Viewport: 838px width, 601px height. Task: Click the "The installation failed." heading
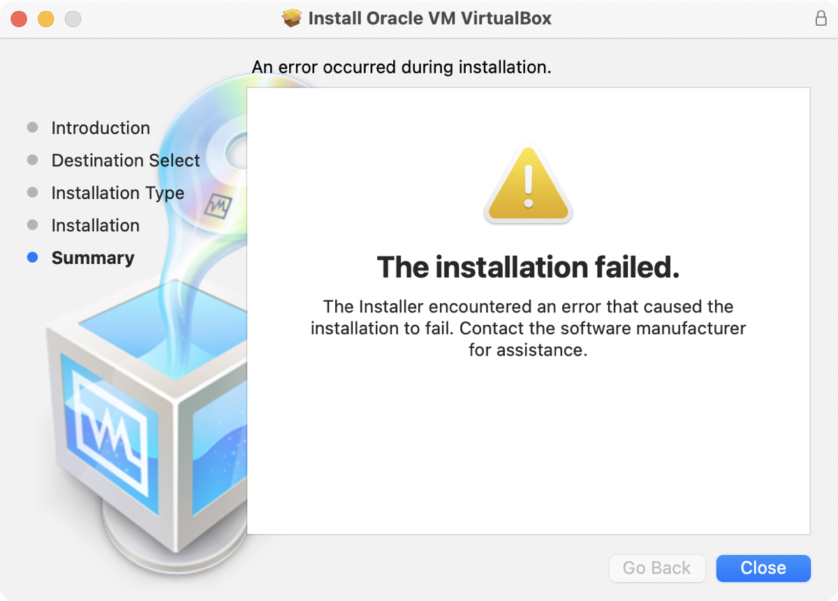[528, 267]
